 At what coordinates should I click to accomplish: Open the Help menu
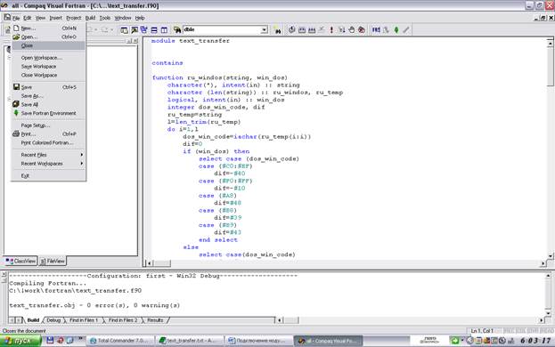[x=140, y=18]
